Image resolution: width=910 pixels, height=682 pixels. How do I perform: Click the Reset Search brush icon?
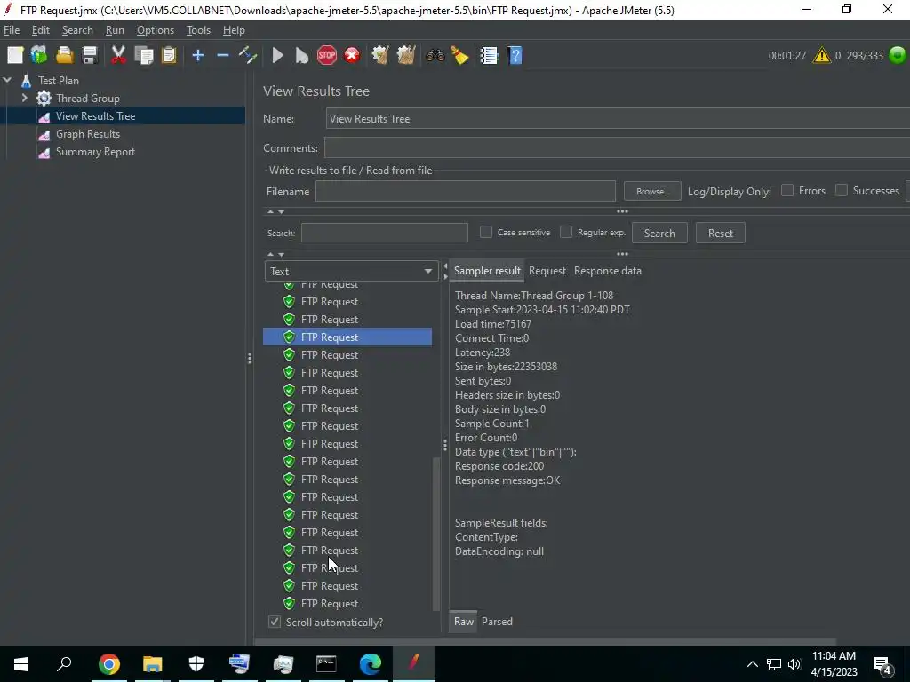(x=459, y=56)
